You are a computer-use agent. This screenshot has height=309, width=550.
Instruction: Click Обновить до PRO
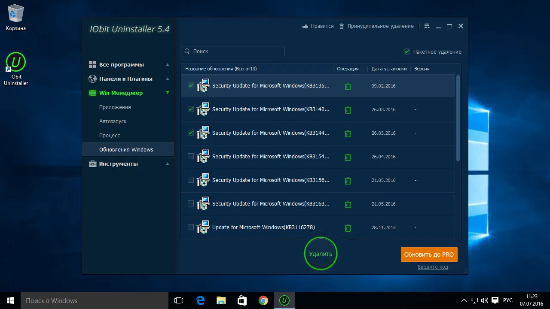[429, 254]
